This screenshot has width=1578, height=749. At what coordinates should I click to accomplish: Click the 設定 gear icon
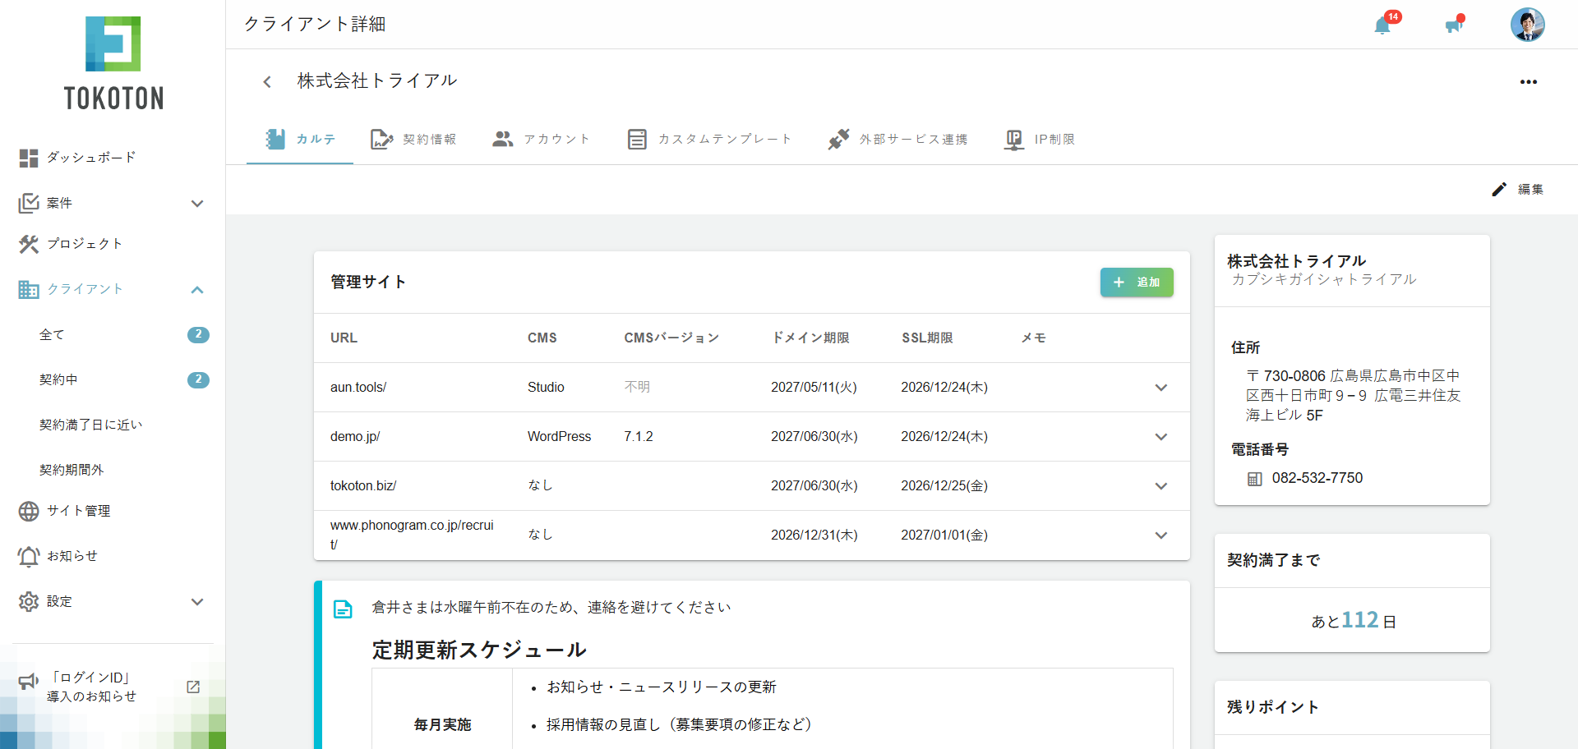point(29,601)
